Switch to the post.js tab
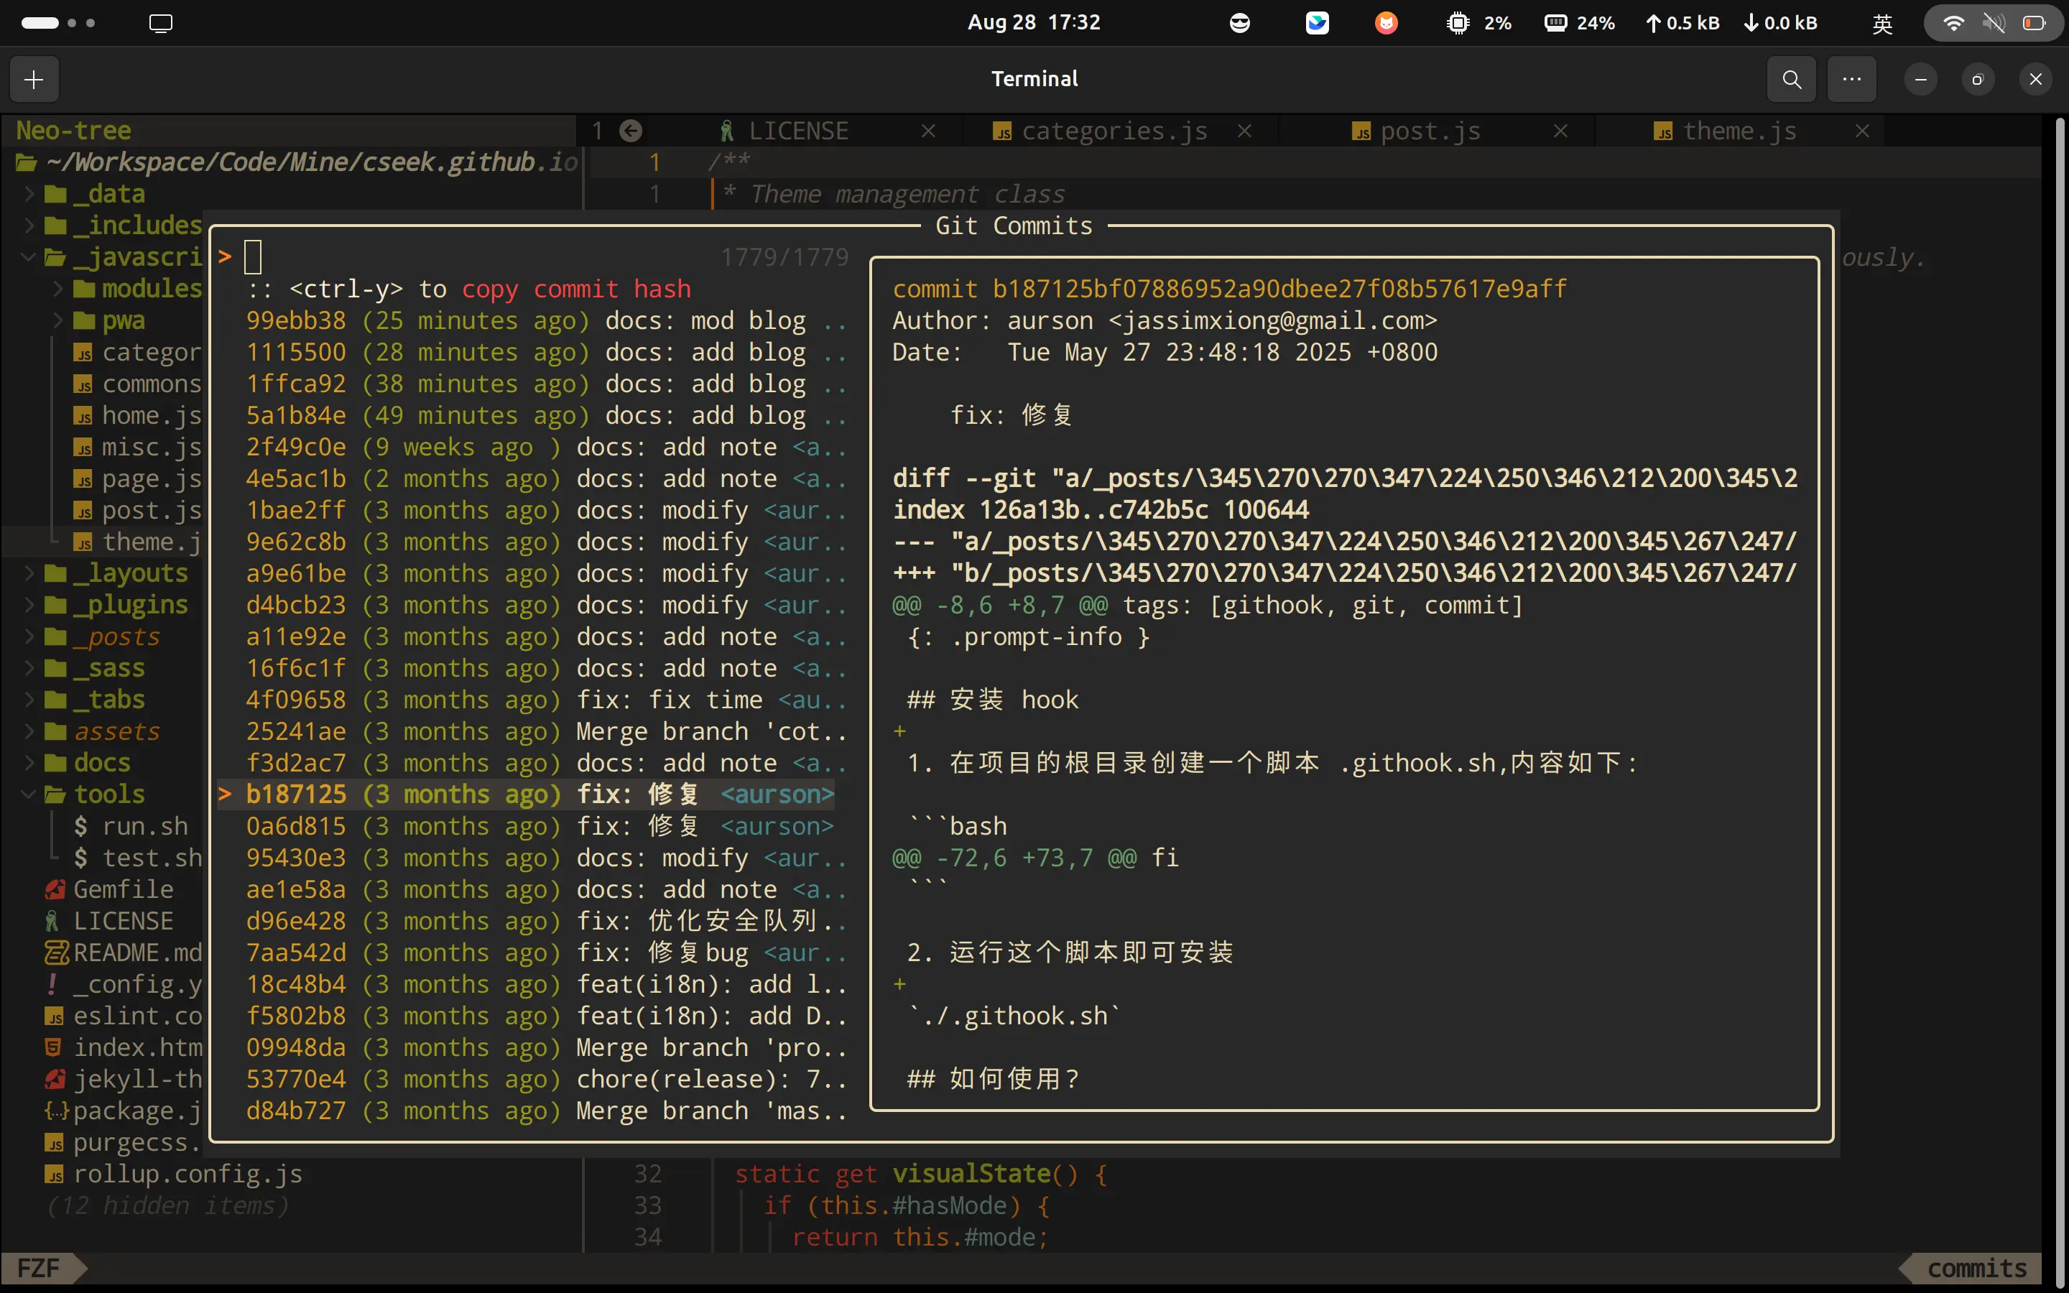2069x1293 pixels. 1430,131
